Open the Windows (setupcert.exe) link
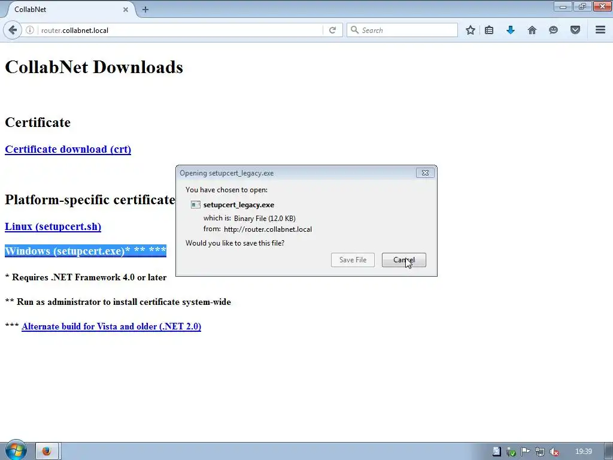This screenshot has width=613, height=460. [86, 251]
